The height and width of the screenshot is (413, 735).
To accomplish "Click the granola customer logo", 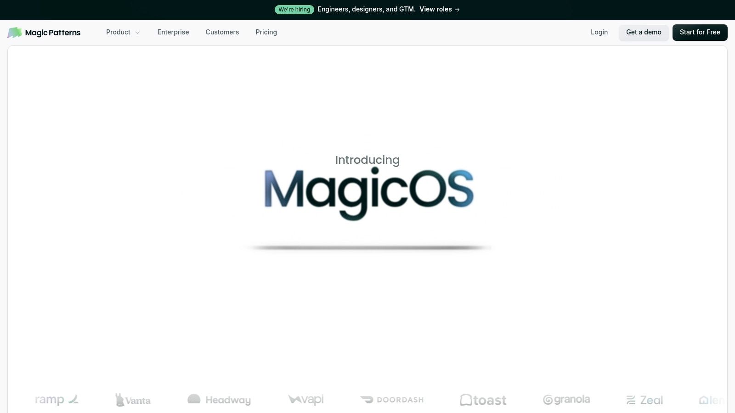I will coord(566,400).
